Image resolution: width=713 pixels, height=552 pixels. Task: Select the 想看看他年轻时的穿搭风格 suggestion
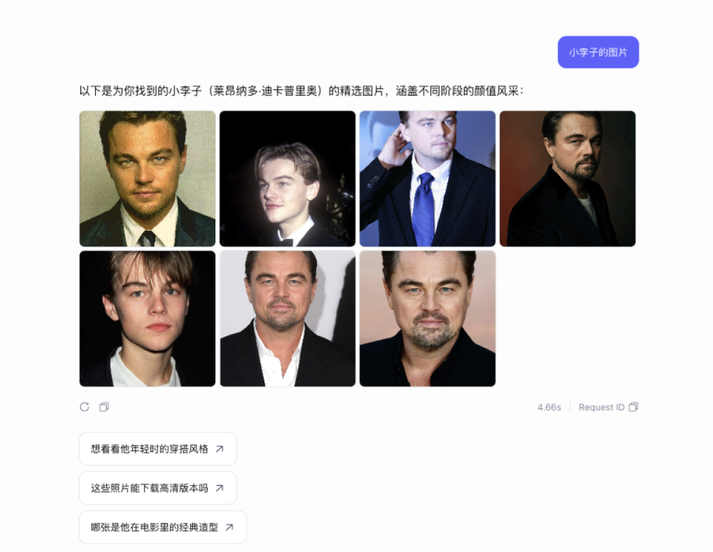tap(157, 449)
